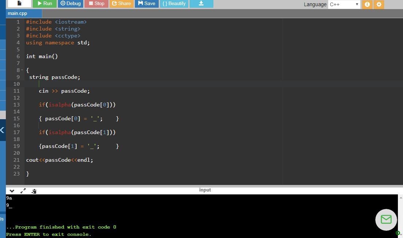Image resolution: width=403 pixels, height=238 pixels.
Task: Open the mail feedback icon
Action: click(x=386, y=219)
